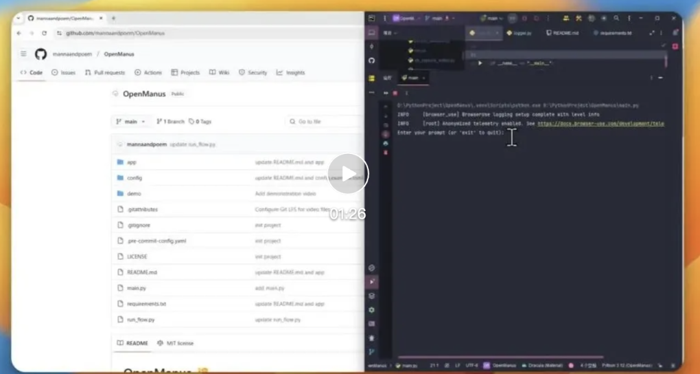Screen dimensions: 700x374
Task: Open the Git tool window branch icon
Action: 371,352
